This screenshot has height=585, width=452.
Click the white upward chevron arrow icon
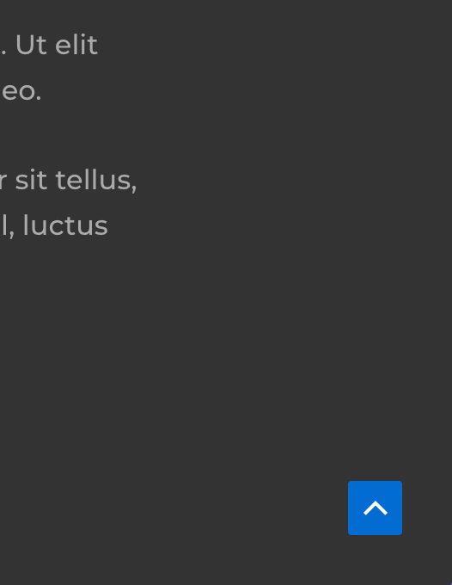tap(376, 508)
